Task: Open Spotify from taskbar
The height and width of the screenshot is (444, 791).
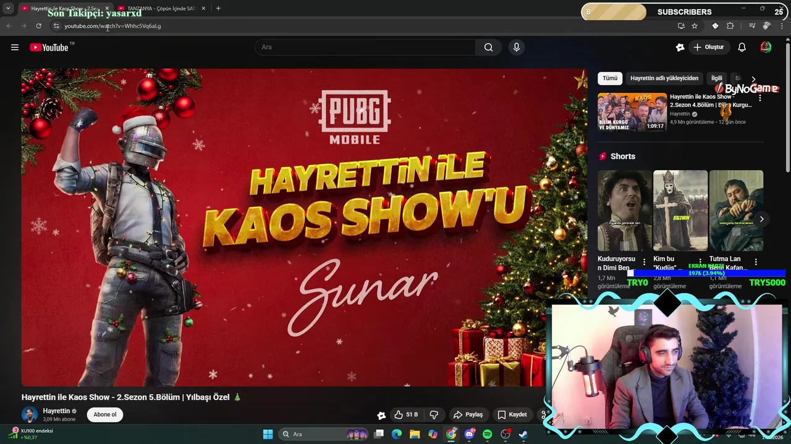Action: coord(487,434)
